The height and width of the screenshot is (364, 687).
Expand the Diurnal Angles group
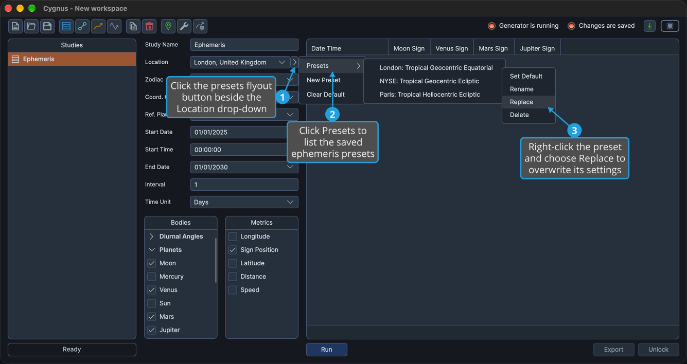152,236
